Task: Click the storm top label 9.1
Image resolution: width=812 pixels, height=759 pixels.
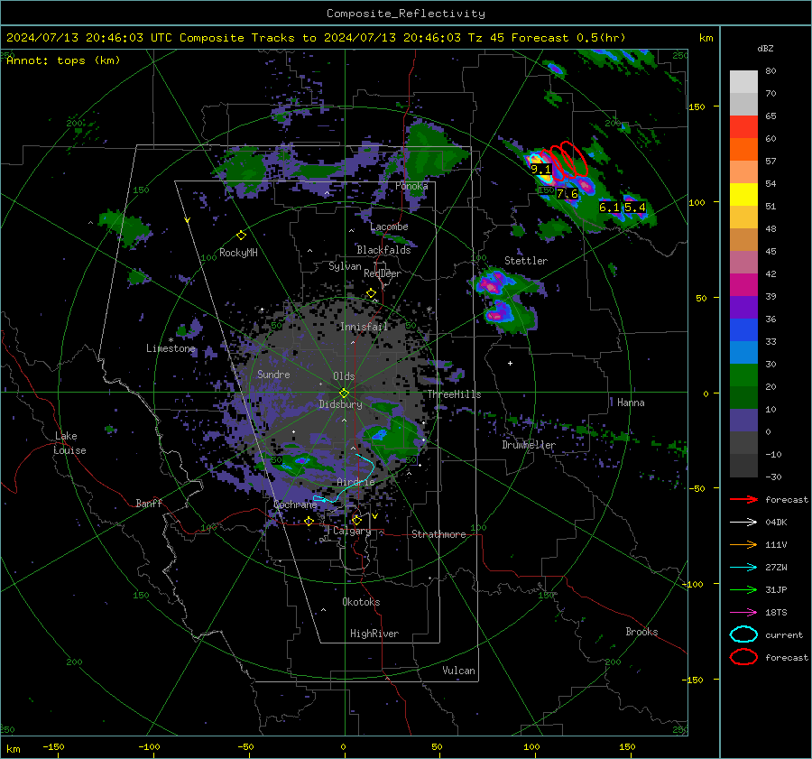Action: [540, 170]
